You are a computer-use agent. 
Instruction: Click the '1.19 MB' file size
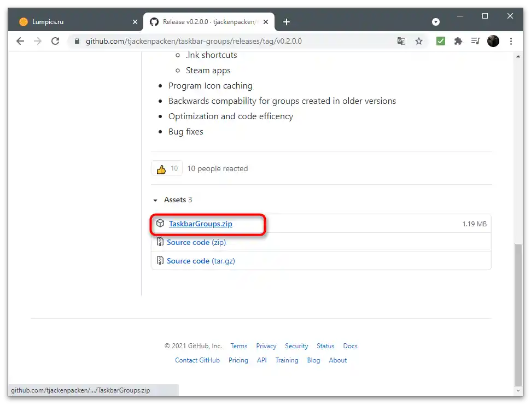coord(475,224)
